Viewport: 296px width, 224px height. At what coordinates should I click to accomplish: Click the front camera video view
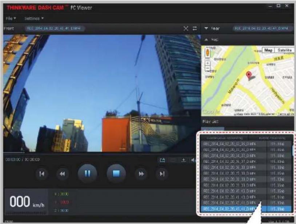coord(102,93)
